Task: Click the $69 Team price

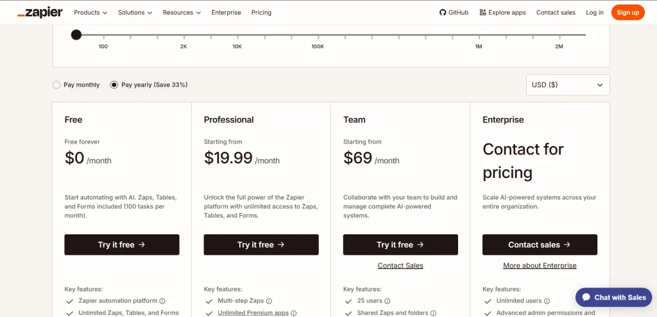Action: click(358, 158)
